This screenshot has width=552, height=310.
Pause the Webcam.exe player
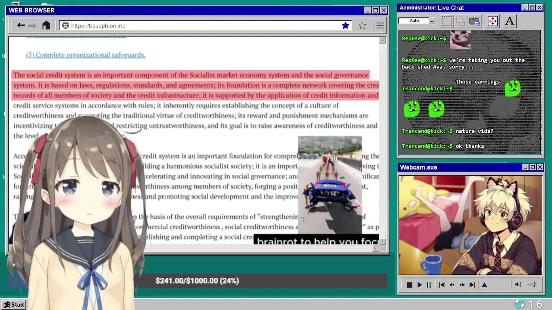click(429, 285)
